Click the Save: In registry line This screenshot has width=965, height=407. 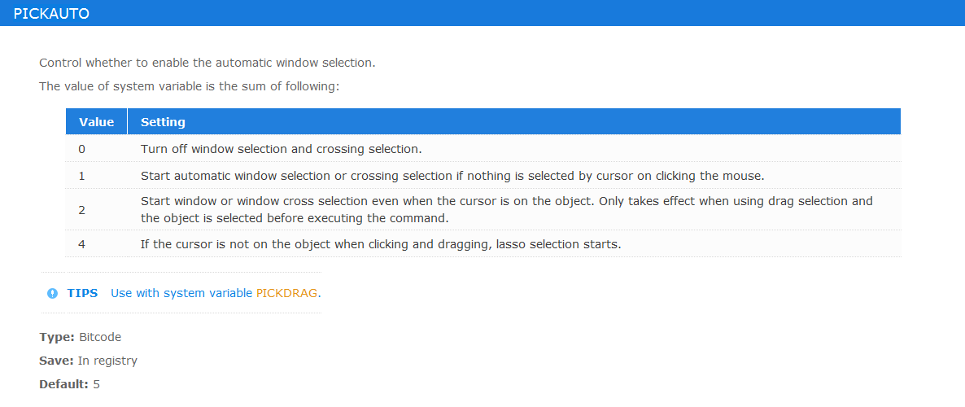click(x=88, y=361)
